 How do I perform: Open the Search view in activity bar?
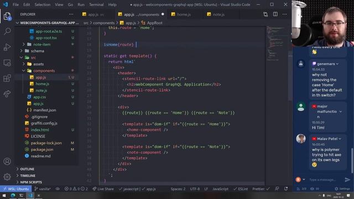point(7,32)
